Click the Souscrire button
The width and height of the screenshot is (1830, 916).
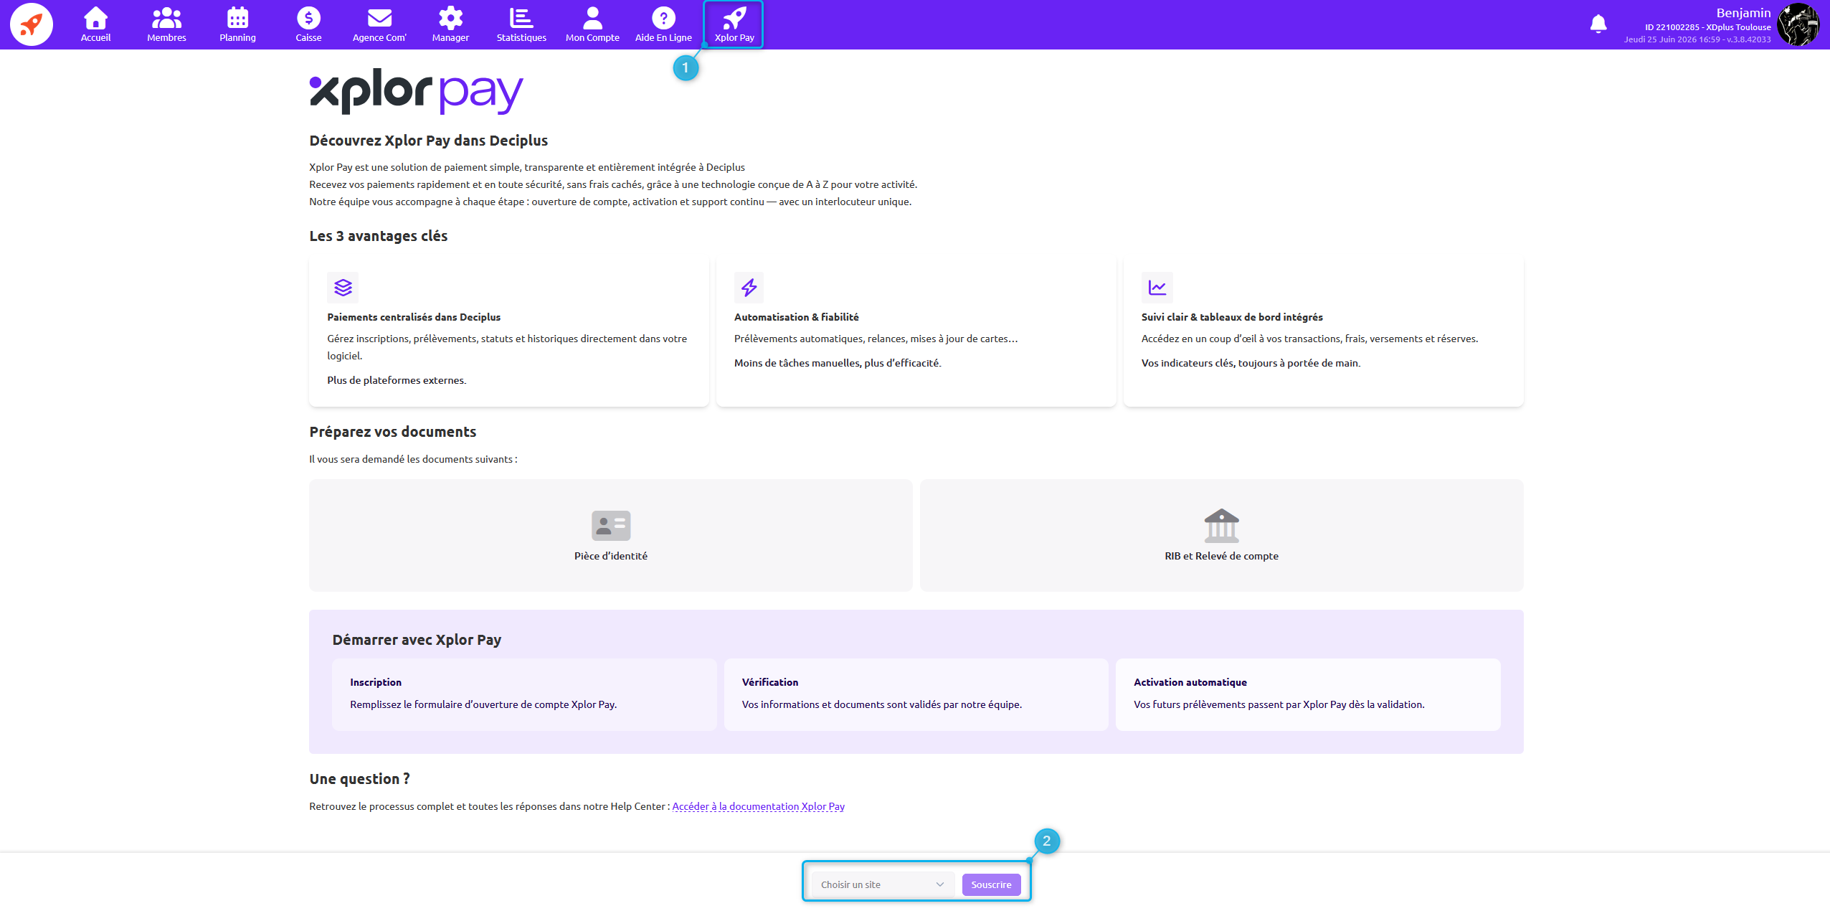pos(991,884)
